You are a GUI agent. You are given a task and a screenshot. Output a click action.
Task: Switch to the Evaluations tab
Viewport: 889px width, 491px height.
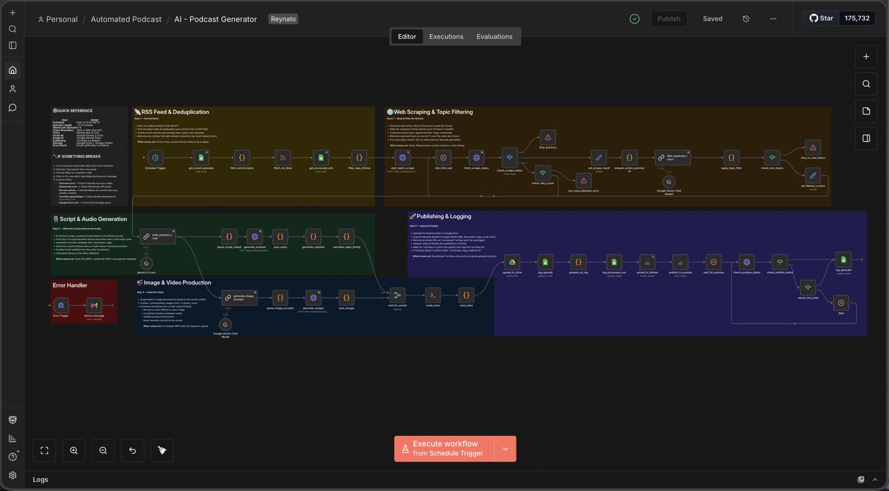[x=495, y=37]
